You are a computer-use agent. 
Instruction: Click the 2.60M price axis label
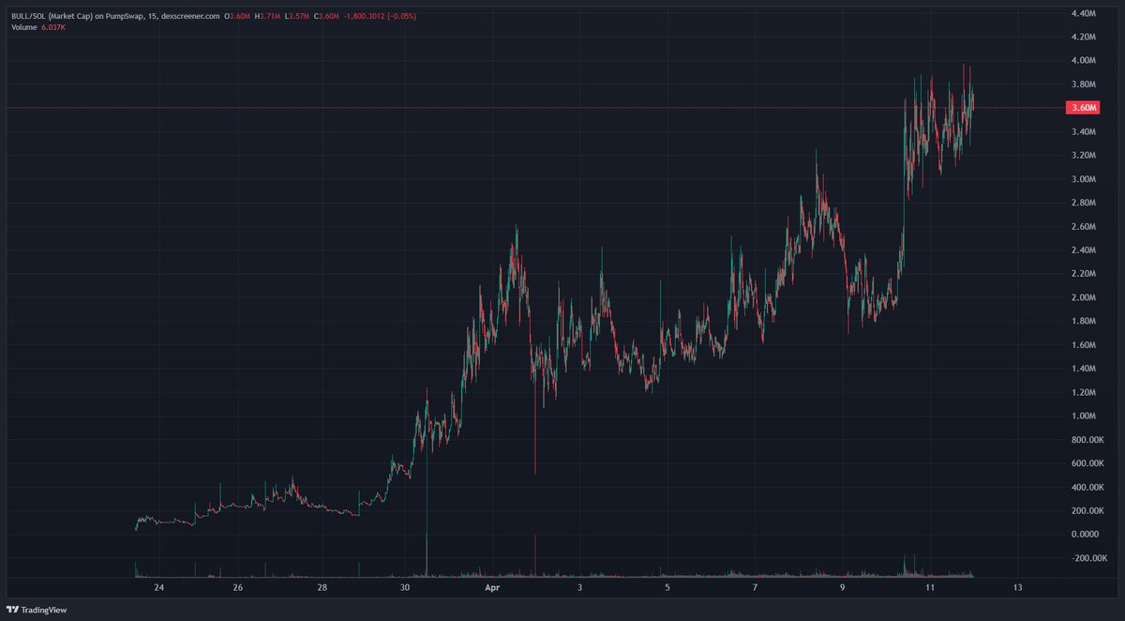[1083, 226]
